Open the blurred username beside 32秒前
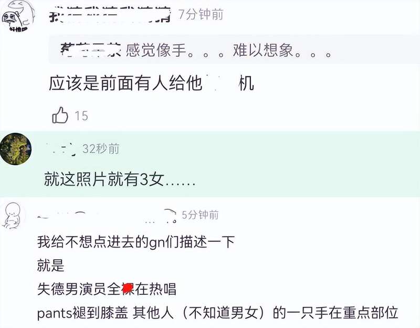 (x=60, y=149)
